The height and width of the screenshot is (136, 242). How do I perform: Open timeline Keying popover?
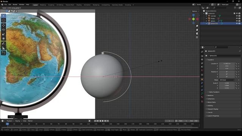point(18,121)
